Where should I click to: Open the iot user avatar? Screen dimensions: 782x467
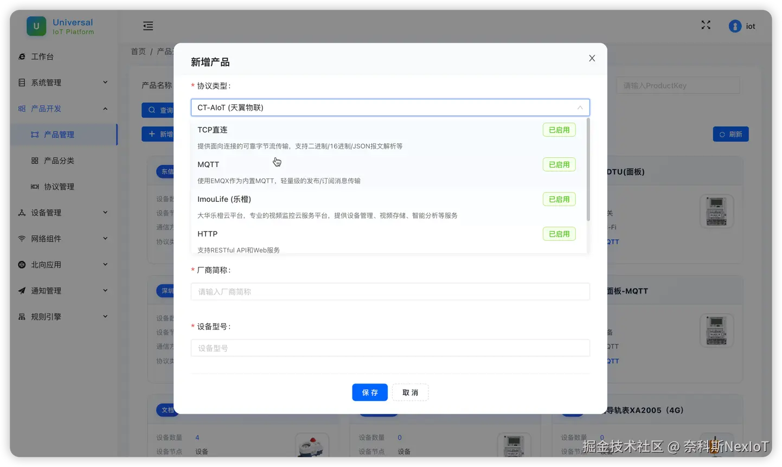coord(735,25)
